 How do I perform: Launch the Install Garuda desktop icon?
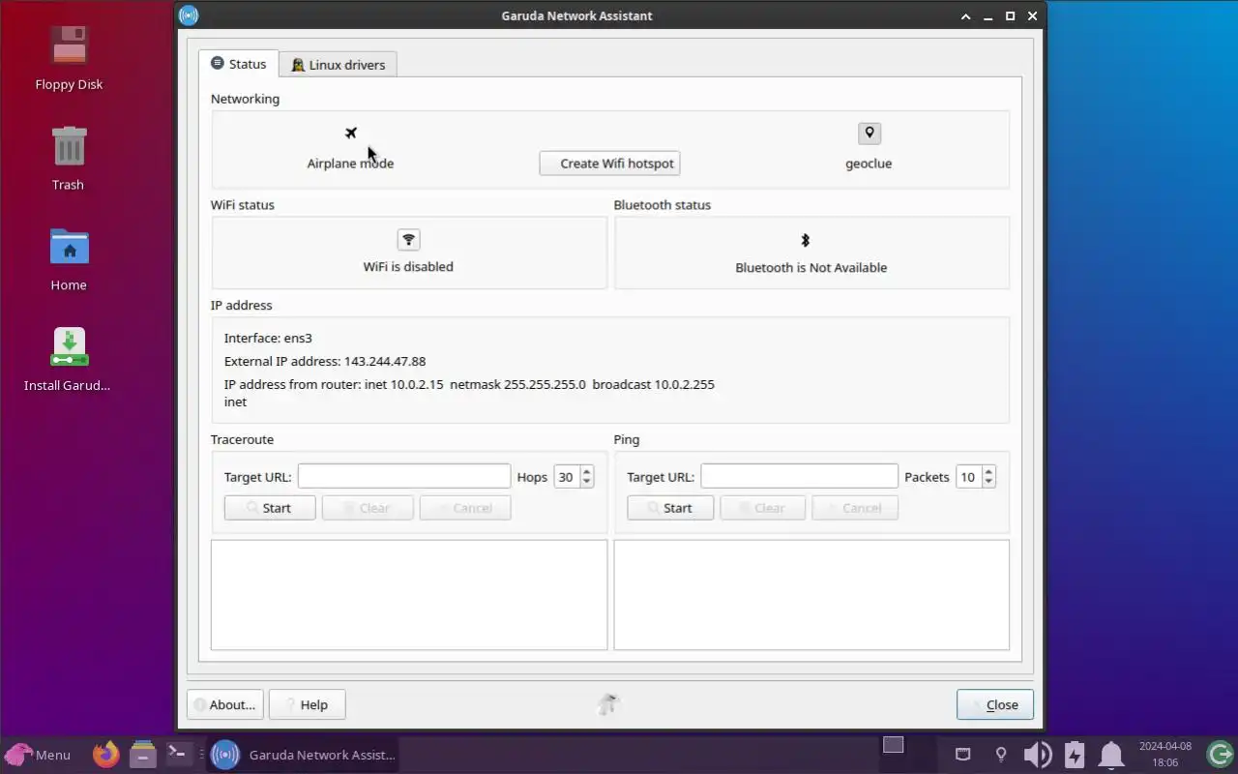(69, 347)
